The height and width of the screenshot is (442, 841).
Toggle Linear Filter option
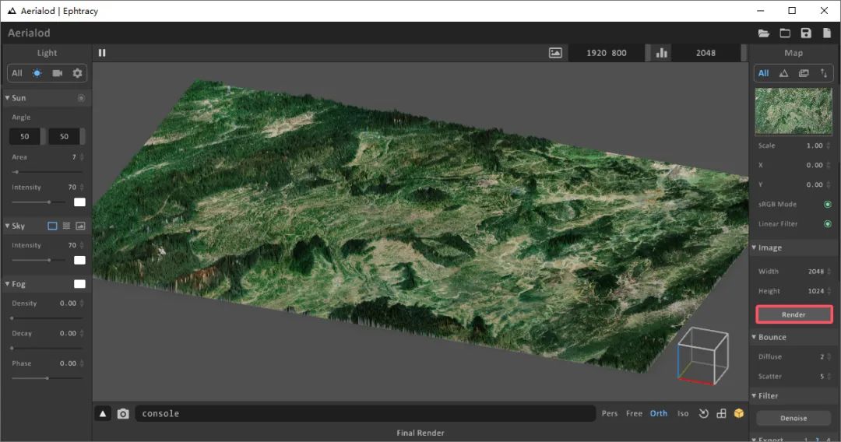(828, 224)
